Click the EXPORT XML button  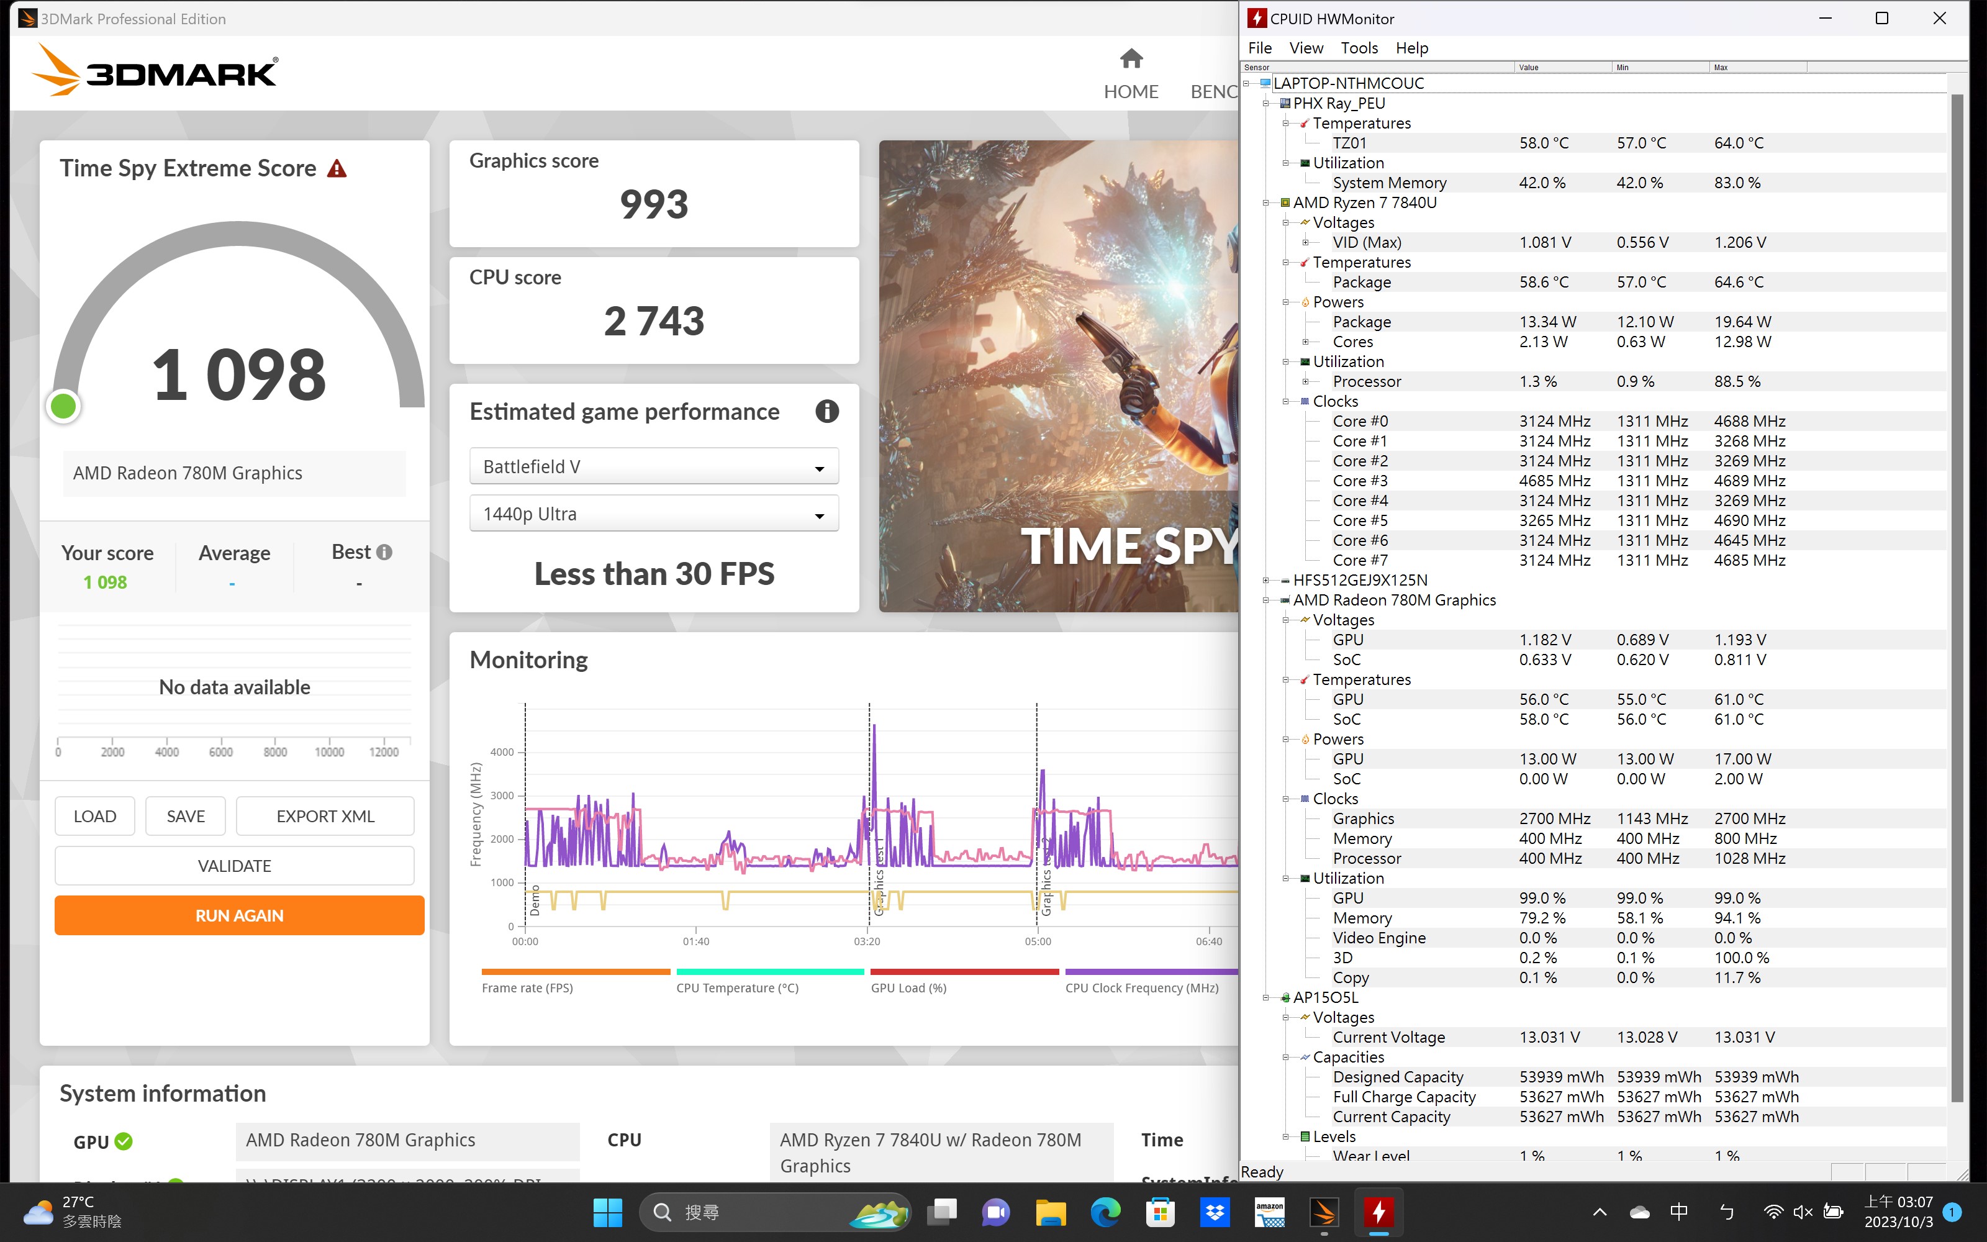pyautogui.click(x=324, y=815)
